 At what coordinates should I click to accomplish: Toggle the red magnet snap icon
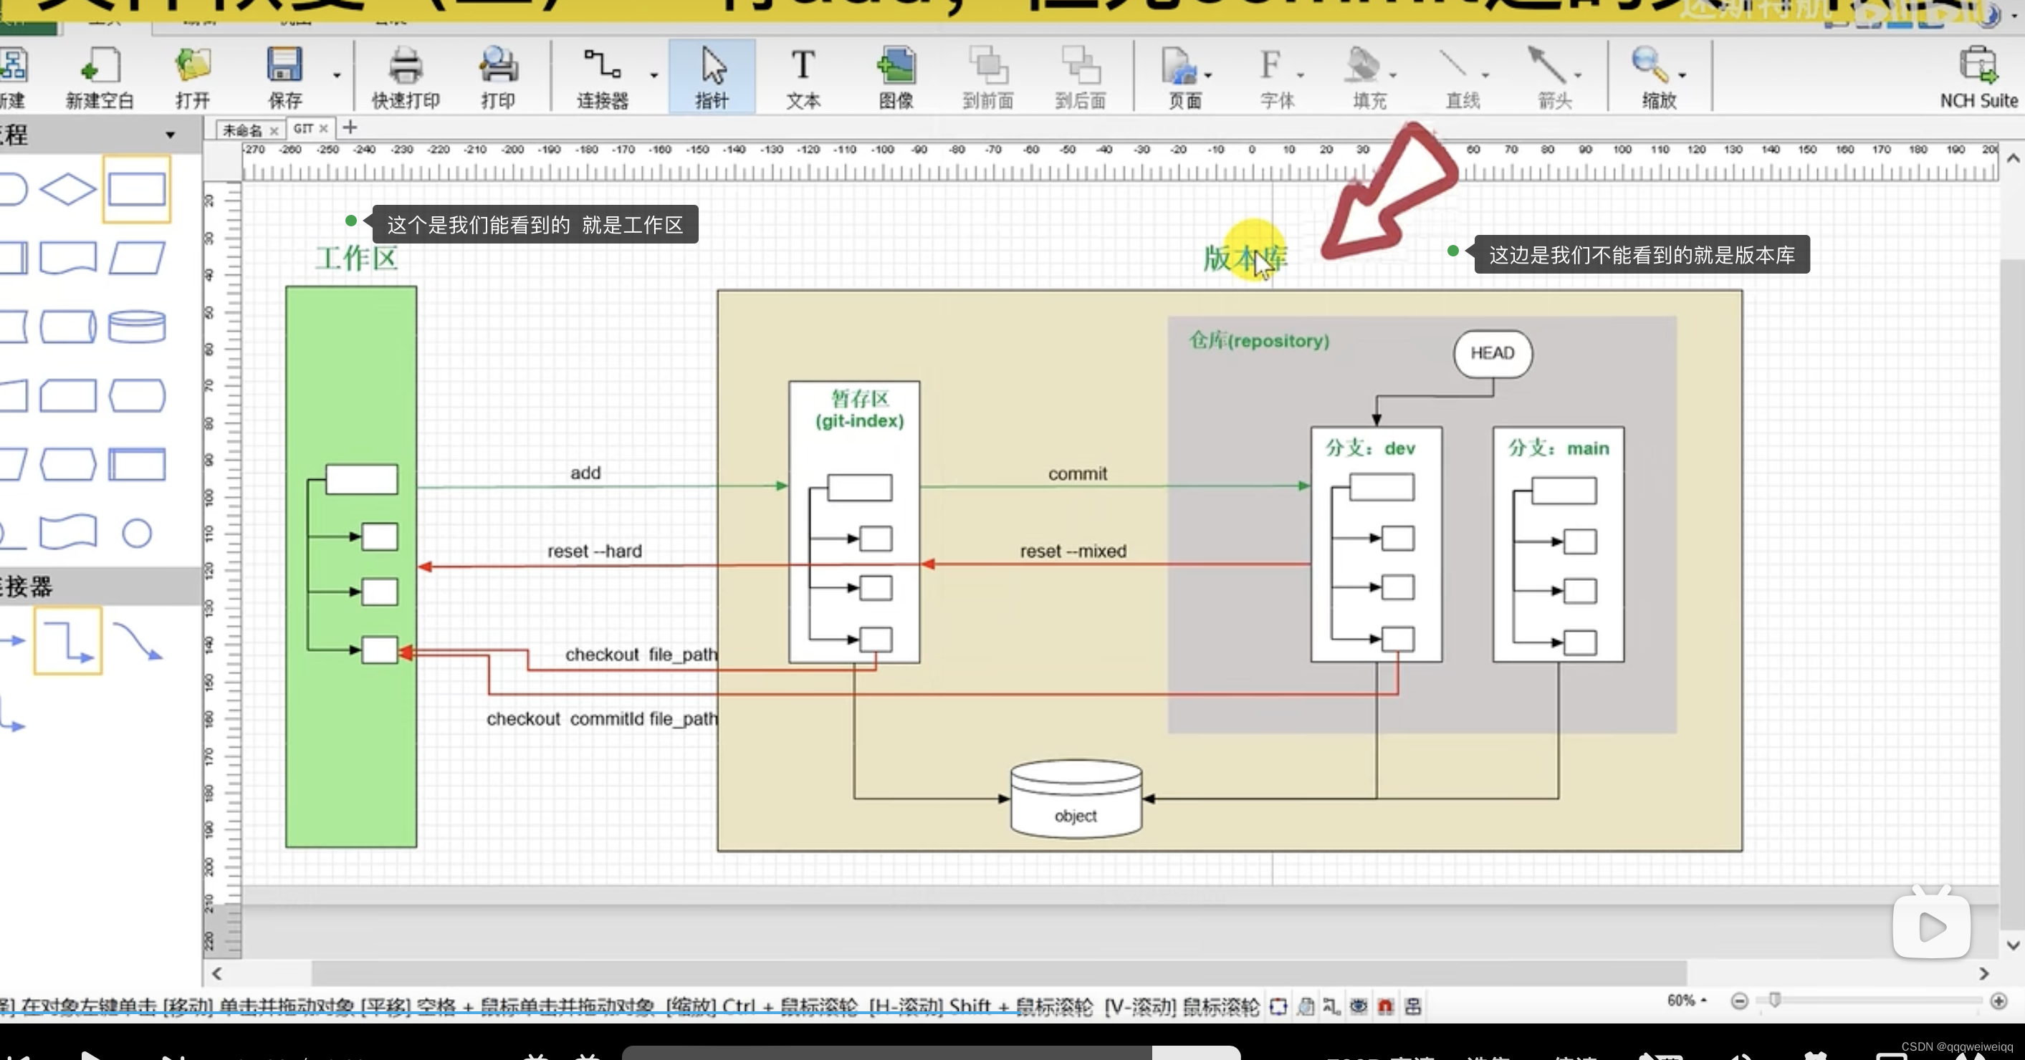tap(1385, 1006)
